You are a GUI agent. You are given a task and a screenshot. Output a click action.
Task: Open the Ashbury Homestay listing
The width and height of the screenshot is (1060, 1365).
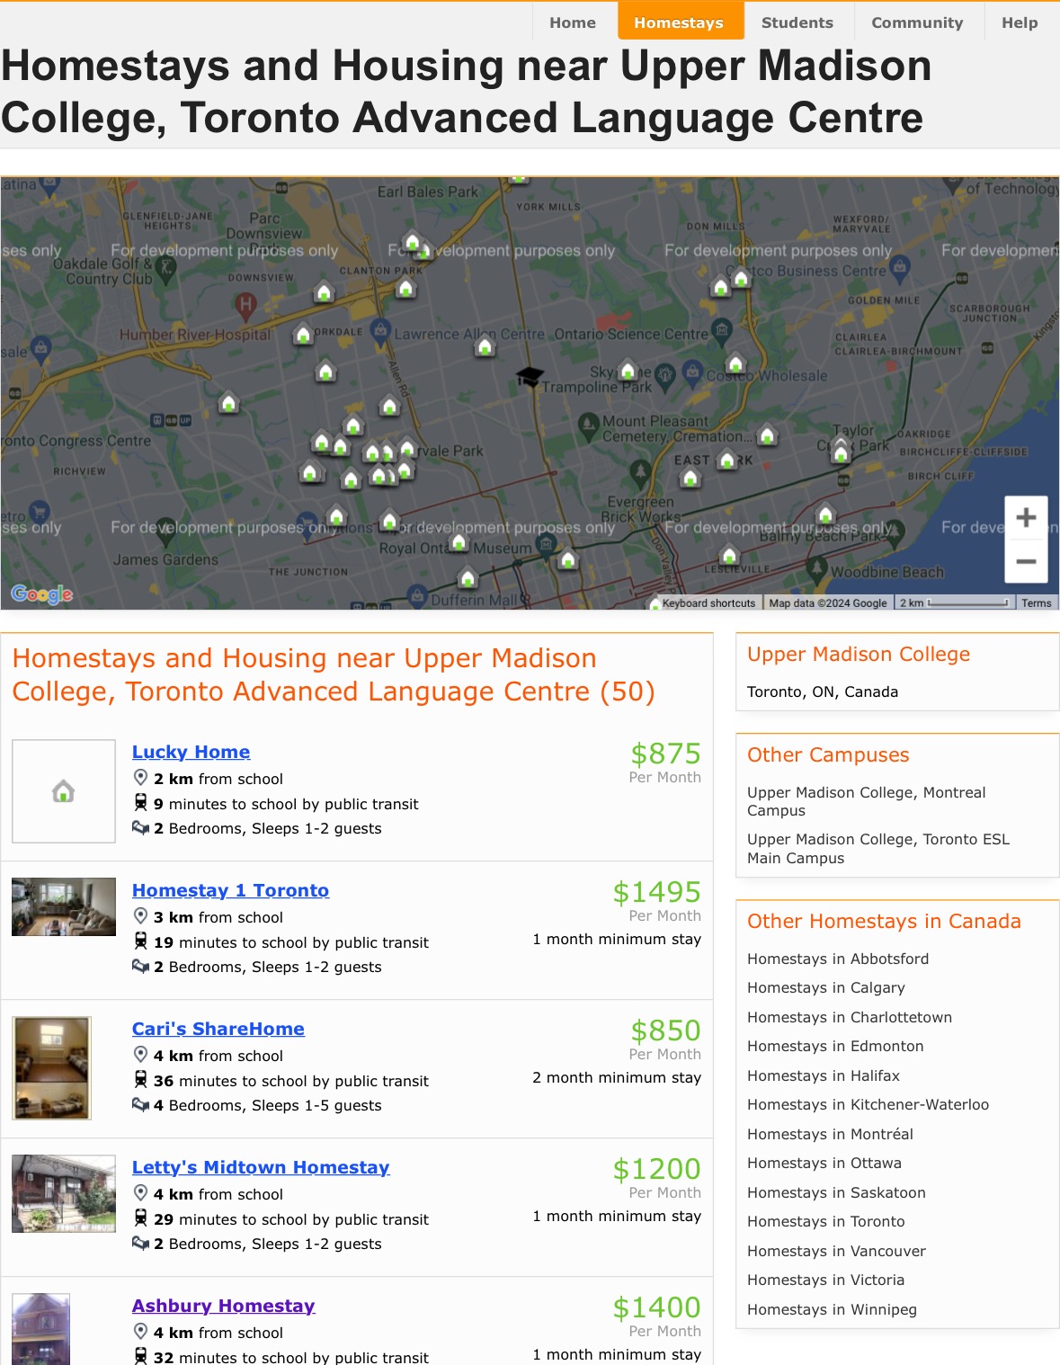[224, 1306]
